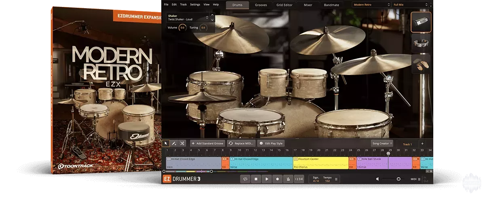The image size is (485, 197).
Task: Expand the Song Creator panel
Action: (382, 143)
